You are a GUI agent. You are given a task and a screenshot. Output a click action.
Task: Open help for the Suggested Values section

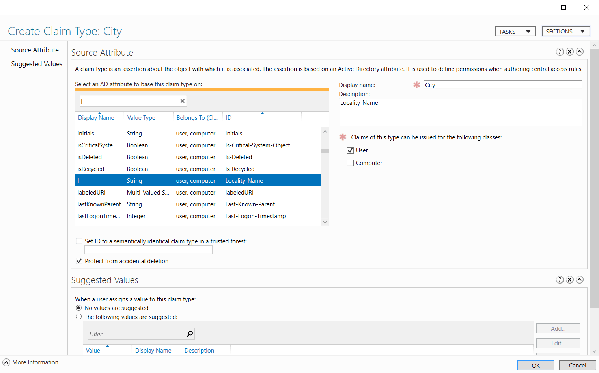pos(560,280)
